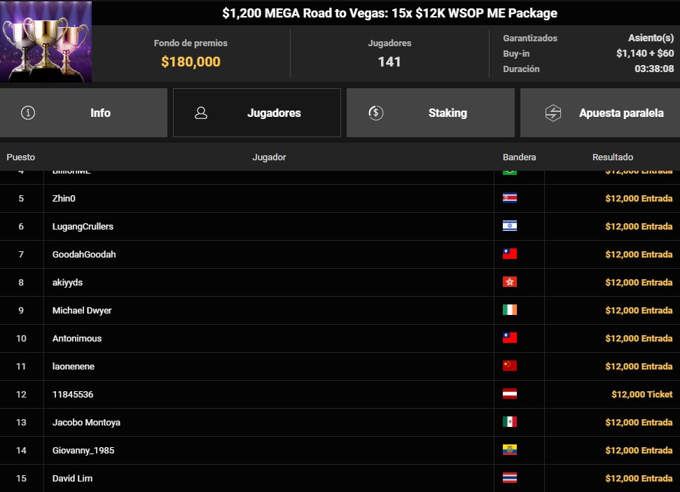
Task: Click the Resultado column header
Action: pos(612,157)
